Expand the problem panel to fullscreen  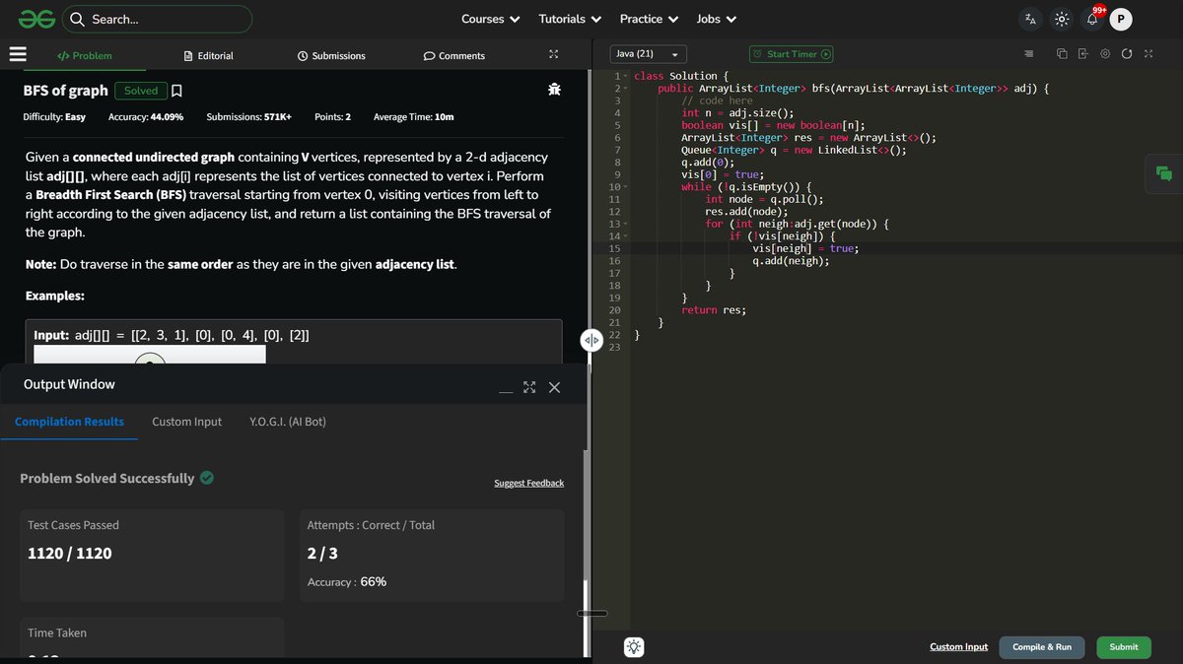click(553, 55)
